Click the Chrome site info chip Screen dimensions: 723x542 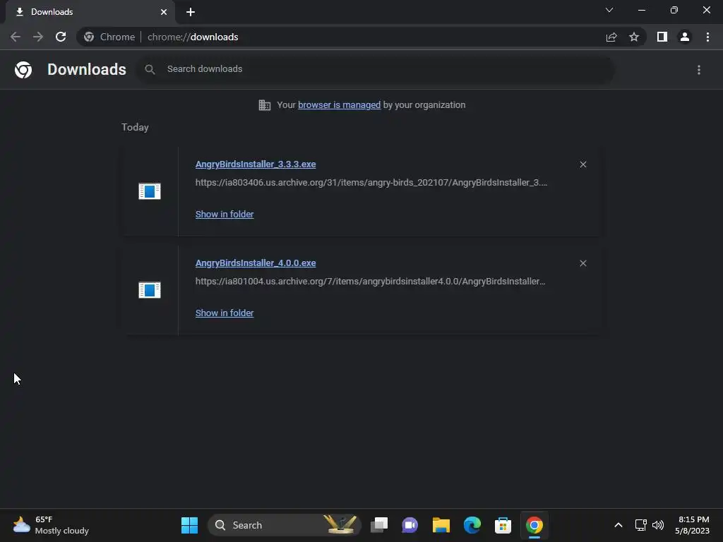coord(111,37)
